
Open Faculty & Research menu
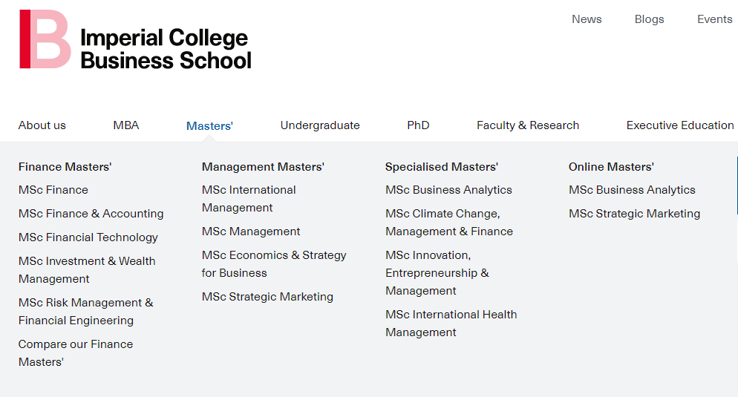528,125
